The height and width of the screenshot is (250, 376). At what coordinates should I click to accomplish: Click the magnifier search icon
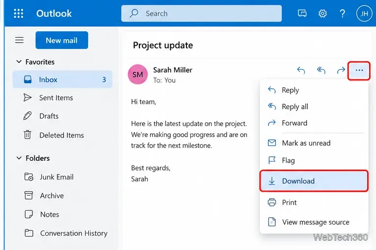134,13
